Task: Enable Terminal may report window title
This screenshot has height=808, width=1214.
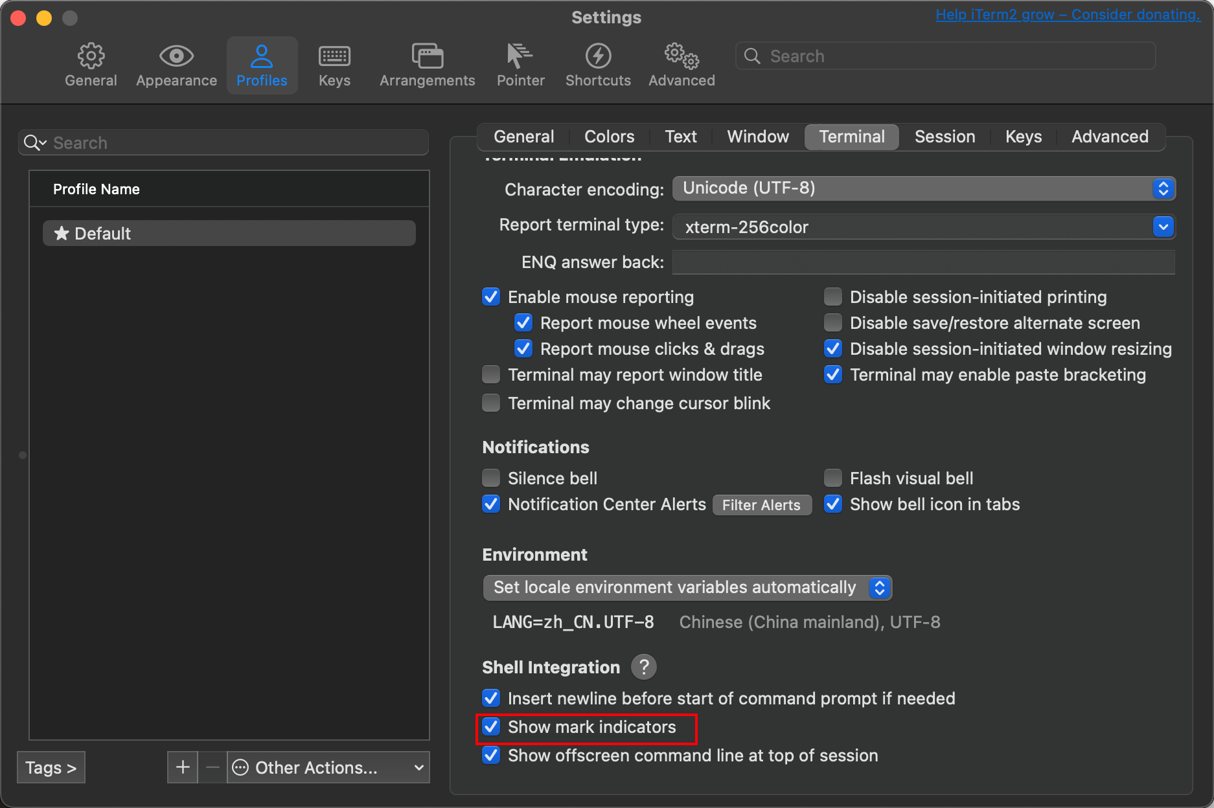Action: 491,375
